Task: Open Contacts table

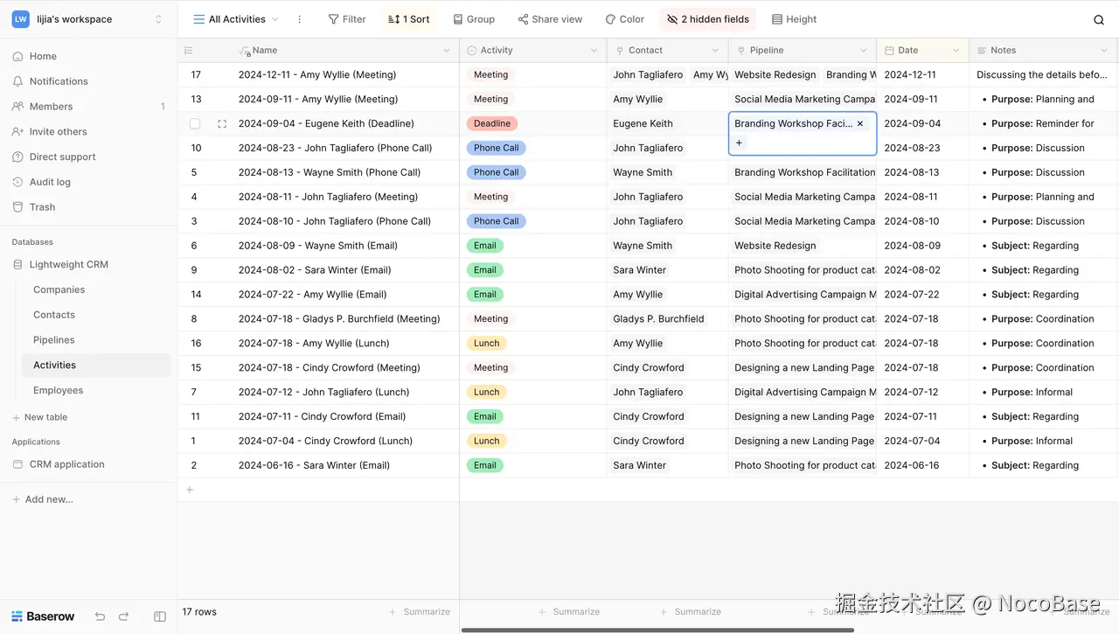Action: (x=54, y=315)
